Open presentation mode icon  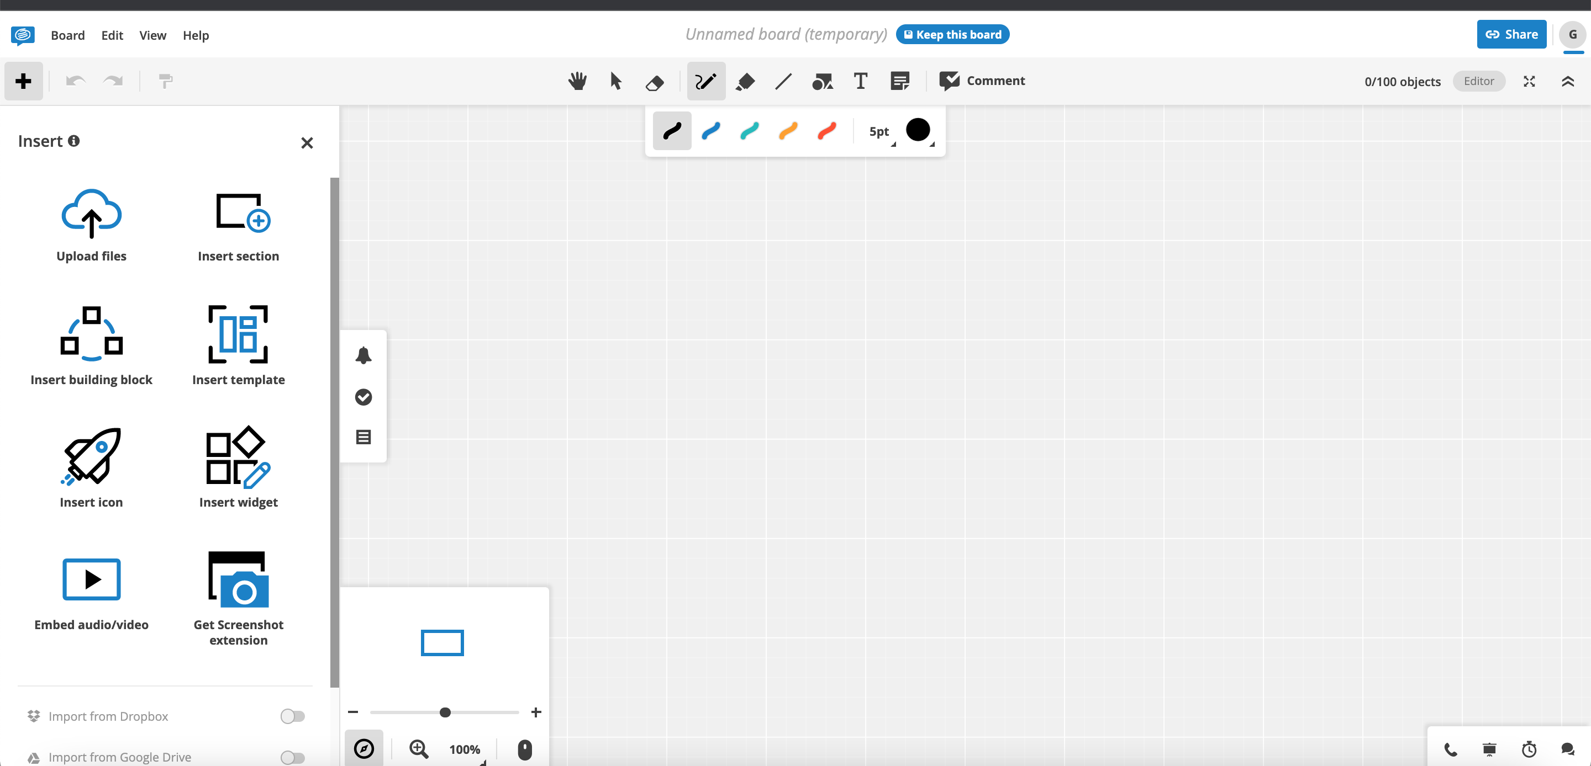[x=1489, y=749]
